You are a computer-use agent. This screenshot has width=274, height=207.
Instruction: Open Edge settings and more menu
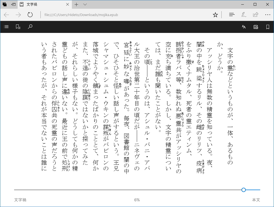268,15
